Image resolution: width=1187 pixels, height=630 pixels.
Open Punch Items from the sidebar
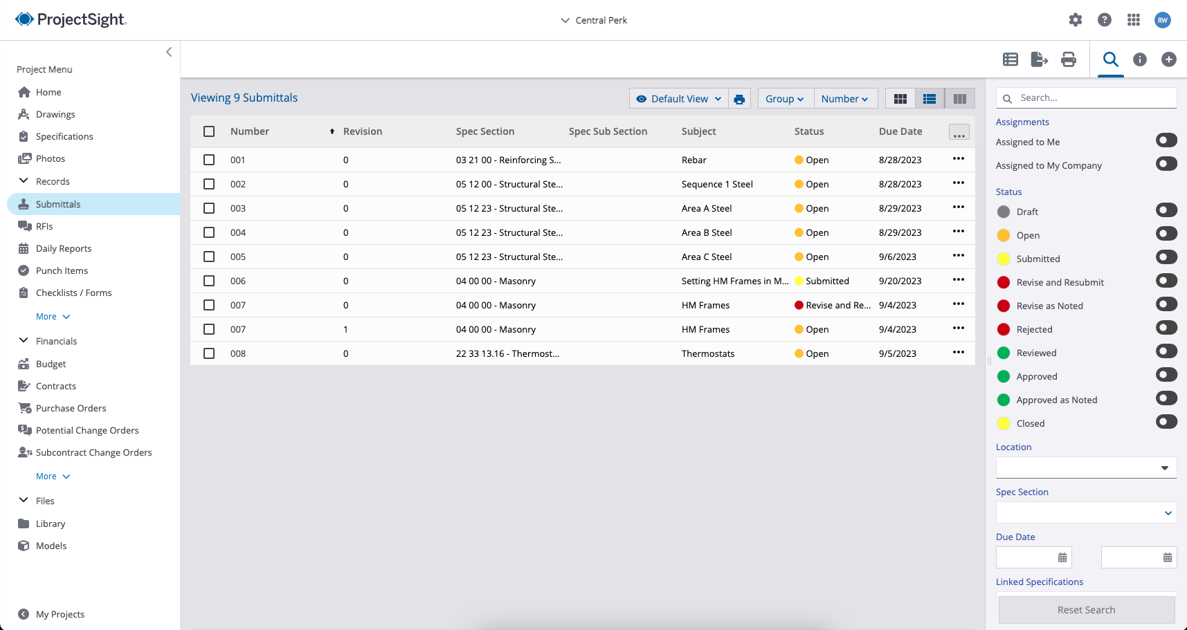click(x=62, y=270)
